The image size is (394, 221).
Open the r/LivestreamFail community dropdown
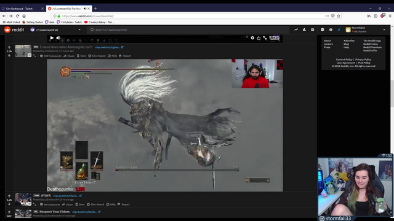point(56,30)
